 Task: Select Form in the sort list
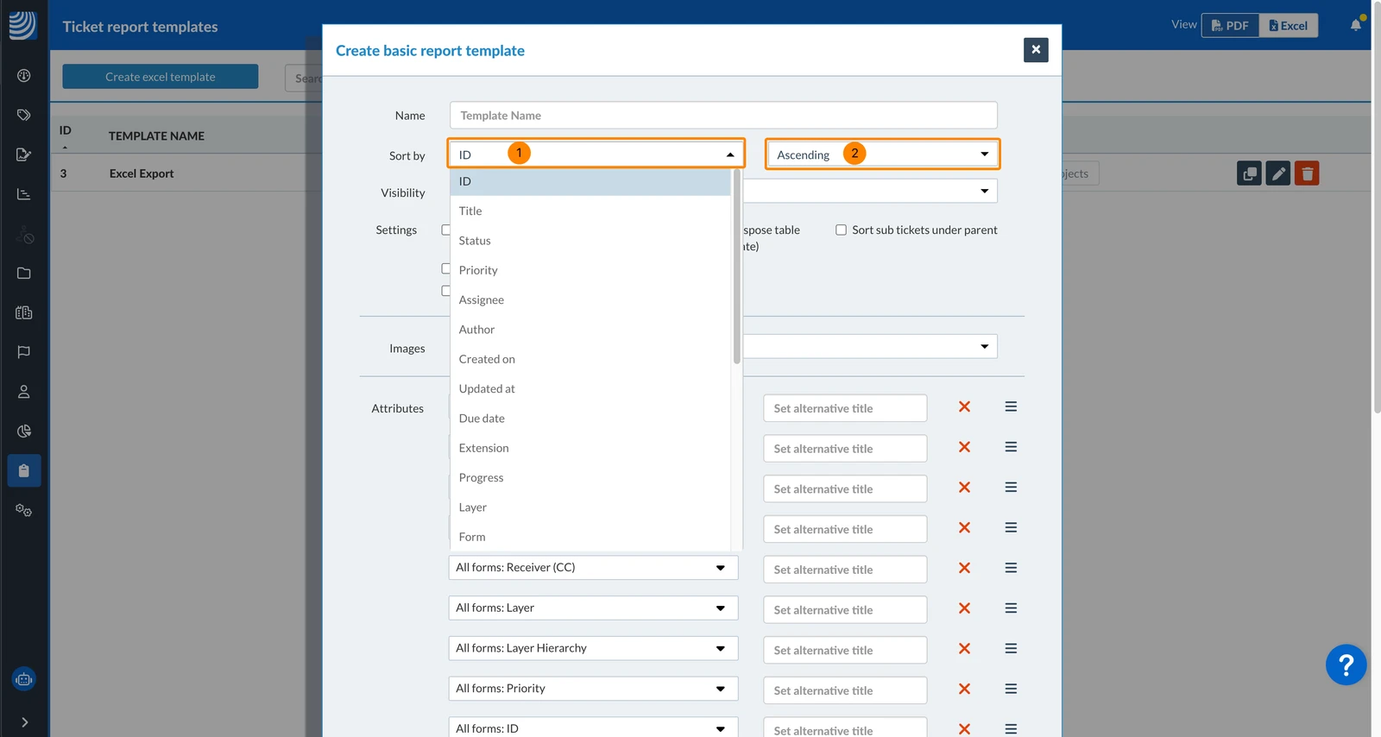(590, 537)
